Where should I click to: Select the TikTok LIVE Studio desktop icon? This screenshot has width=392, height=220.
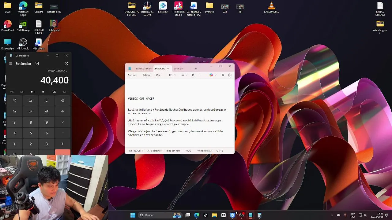[178, 9]
